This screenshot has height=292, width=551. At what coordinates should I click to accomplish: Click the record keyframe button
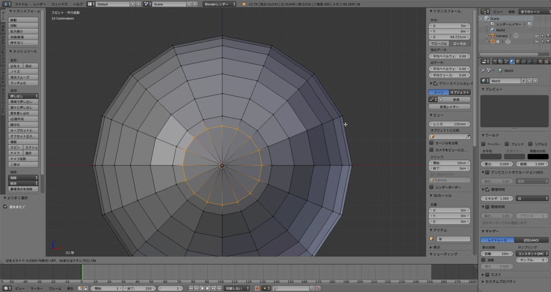257,289
